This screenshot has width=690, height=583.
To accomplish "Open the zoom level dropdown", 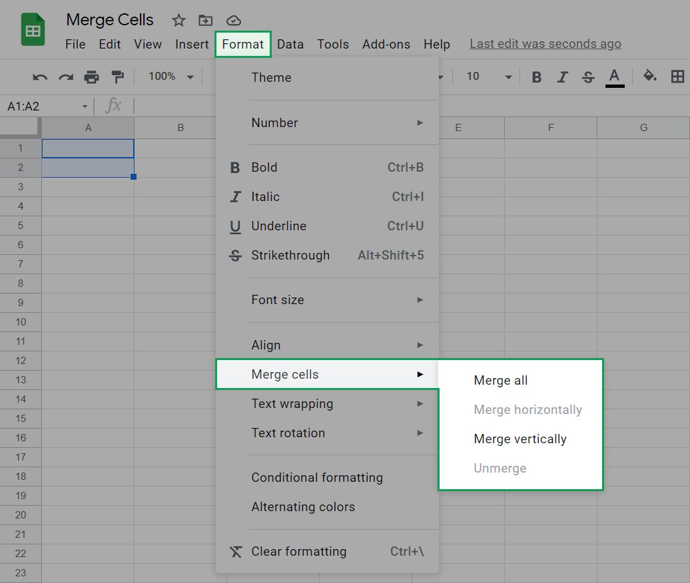I will [170, 77].
